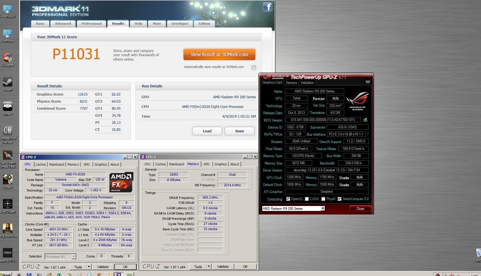
Task: Click the P11031 score text
Action: pyautogui.click(x=76, y=54)
